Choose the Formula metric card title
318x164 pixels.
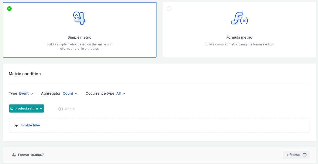pyautogui.click(x=239, y=37)
